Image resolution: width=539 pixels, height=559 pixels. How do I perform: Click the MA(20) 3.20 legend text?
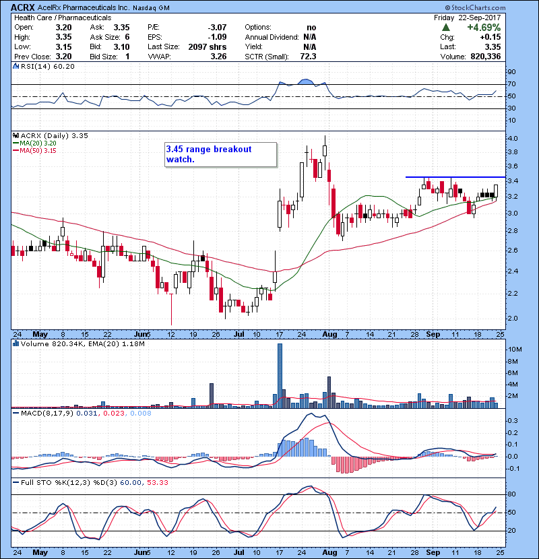pyautogui.click(x=38, y=143)
